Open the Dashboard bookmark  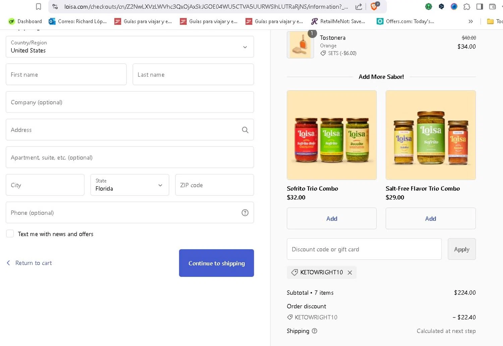(25, 21)
